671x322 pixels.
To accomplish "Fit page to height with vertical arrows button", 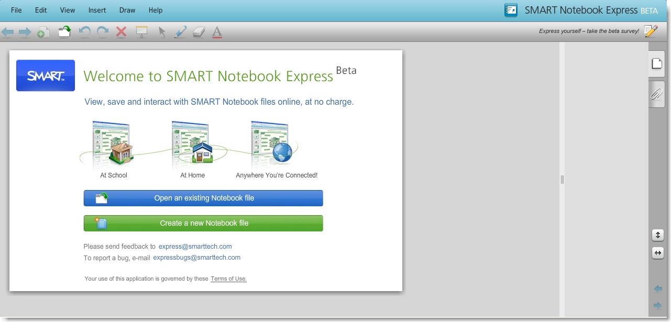I will [x=658, y=235].
